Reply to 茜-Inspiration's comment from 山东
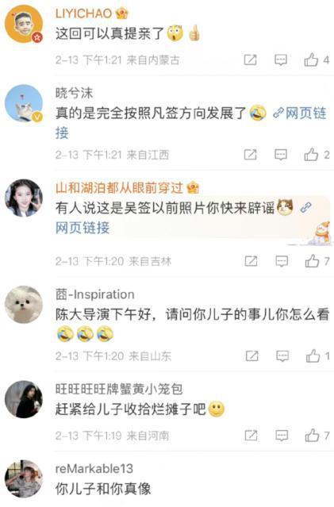 coord(282,356)
